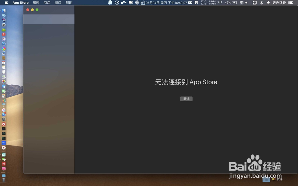Open the 商店 menu
The height and width of the screenshot is (186, 298).
(x=47, y=3)
